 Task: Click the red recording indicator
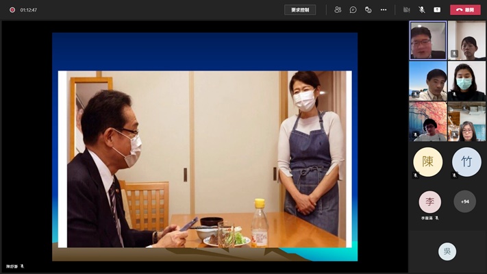tap(12, 10)
